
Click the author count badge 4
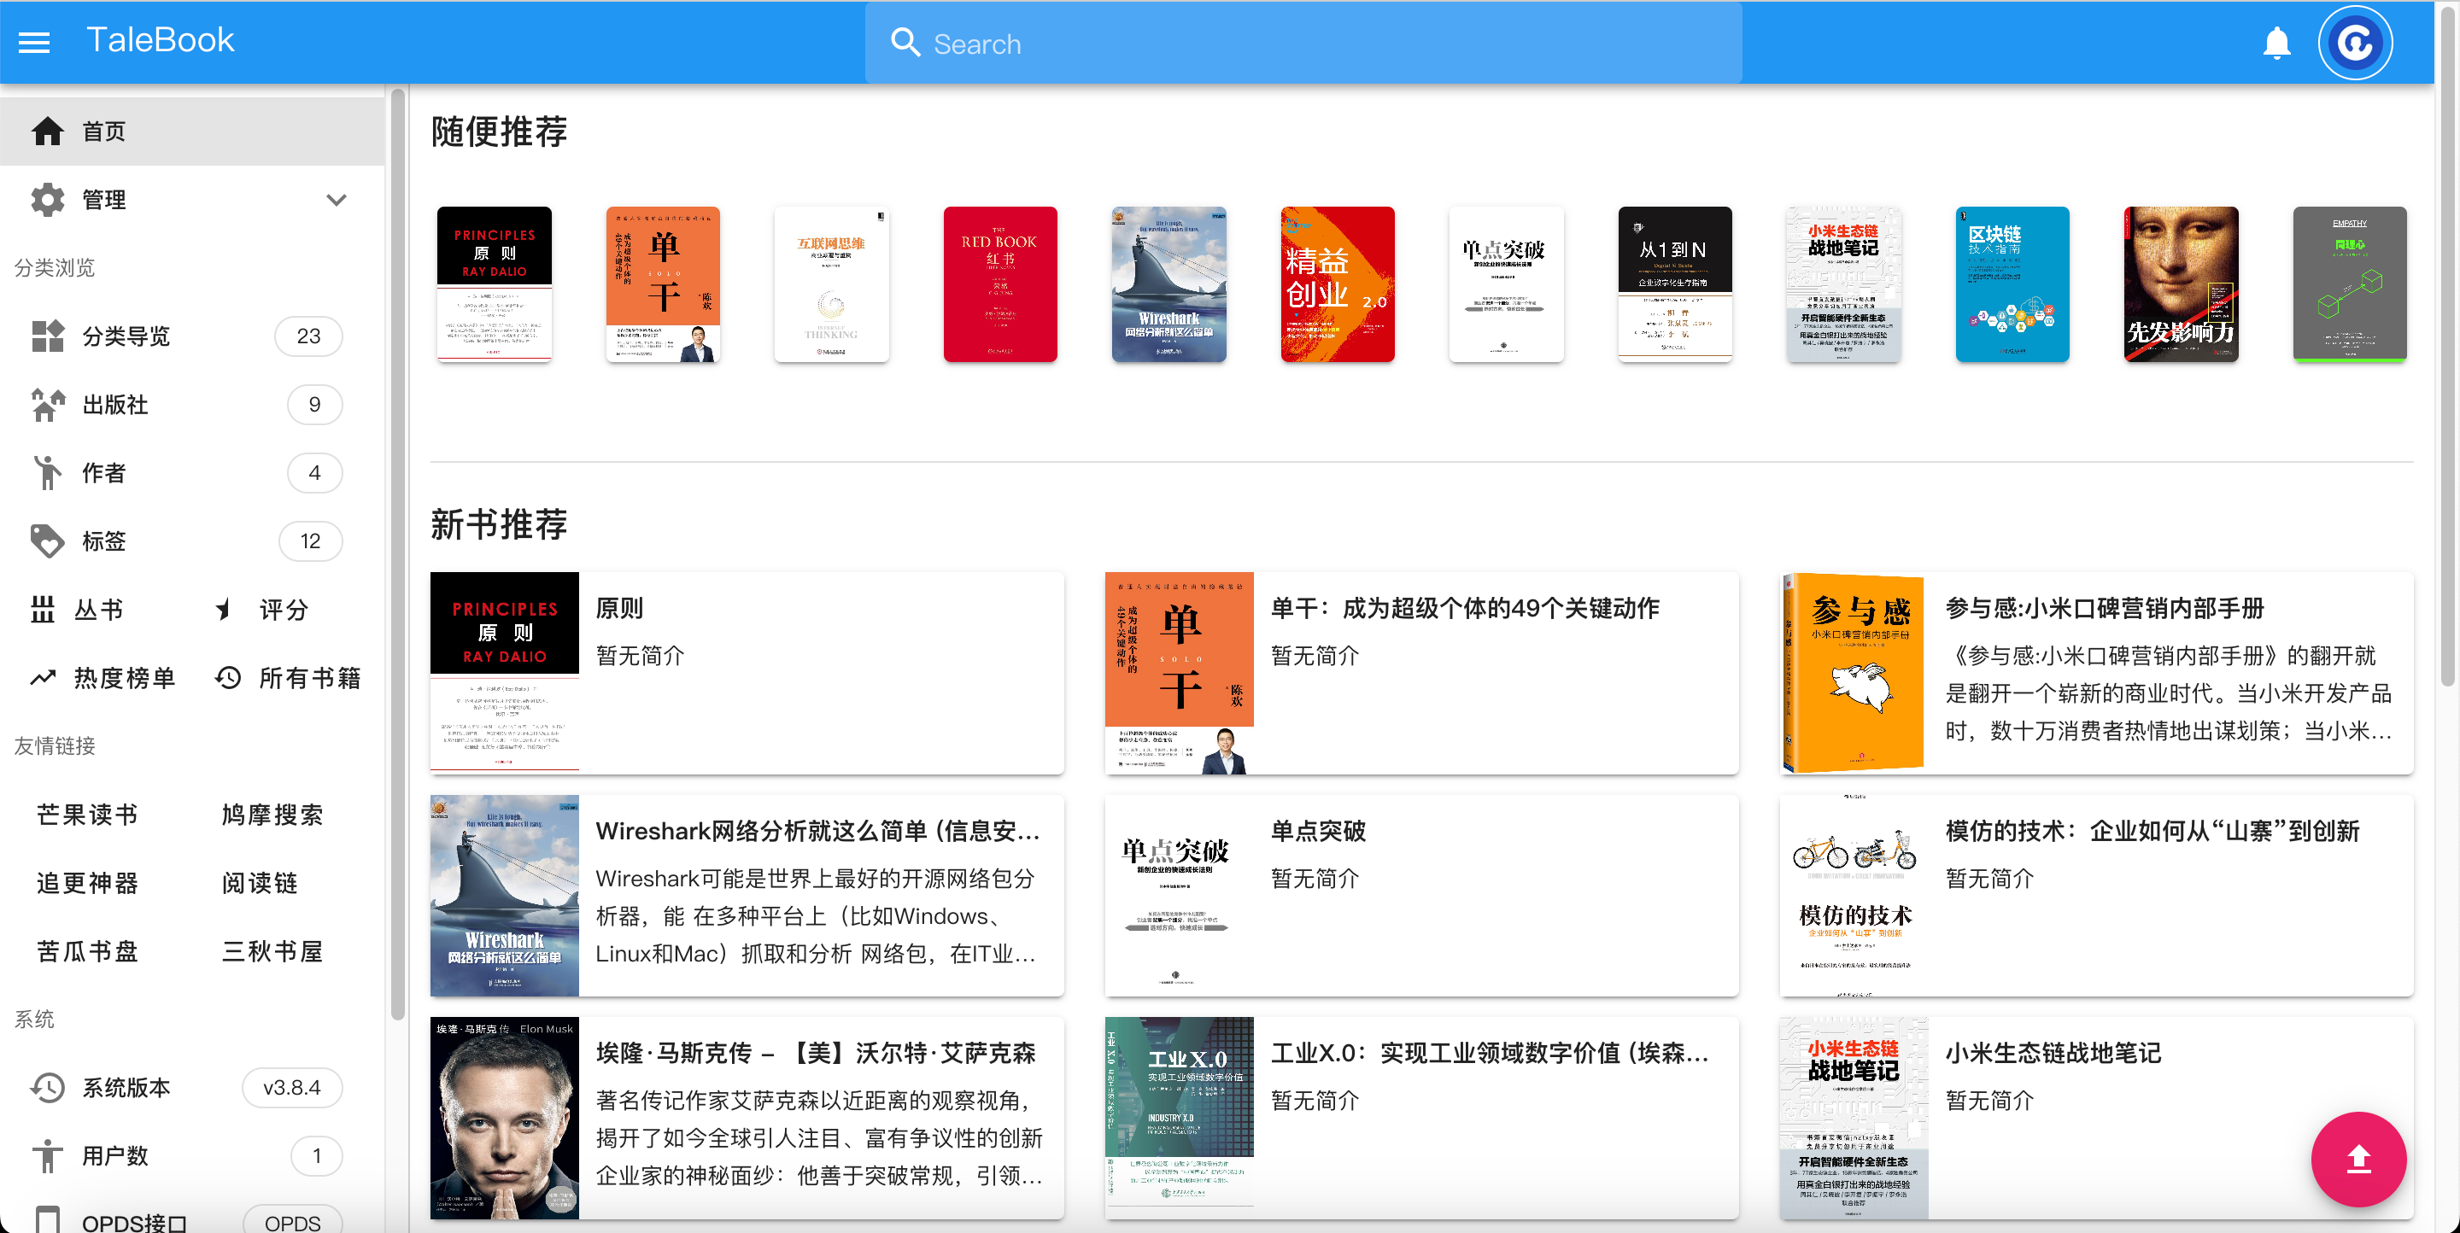click(314, 472)
